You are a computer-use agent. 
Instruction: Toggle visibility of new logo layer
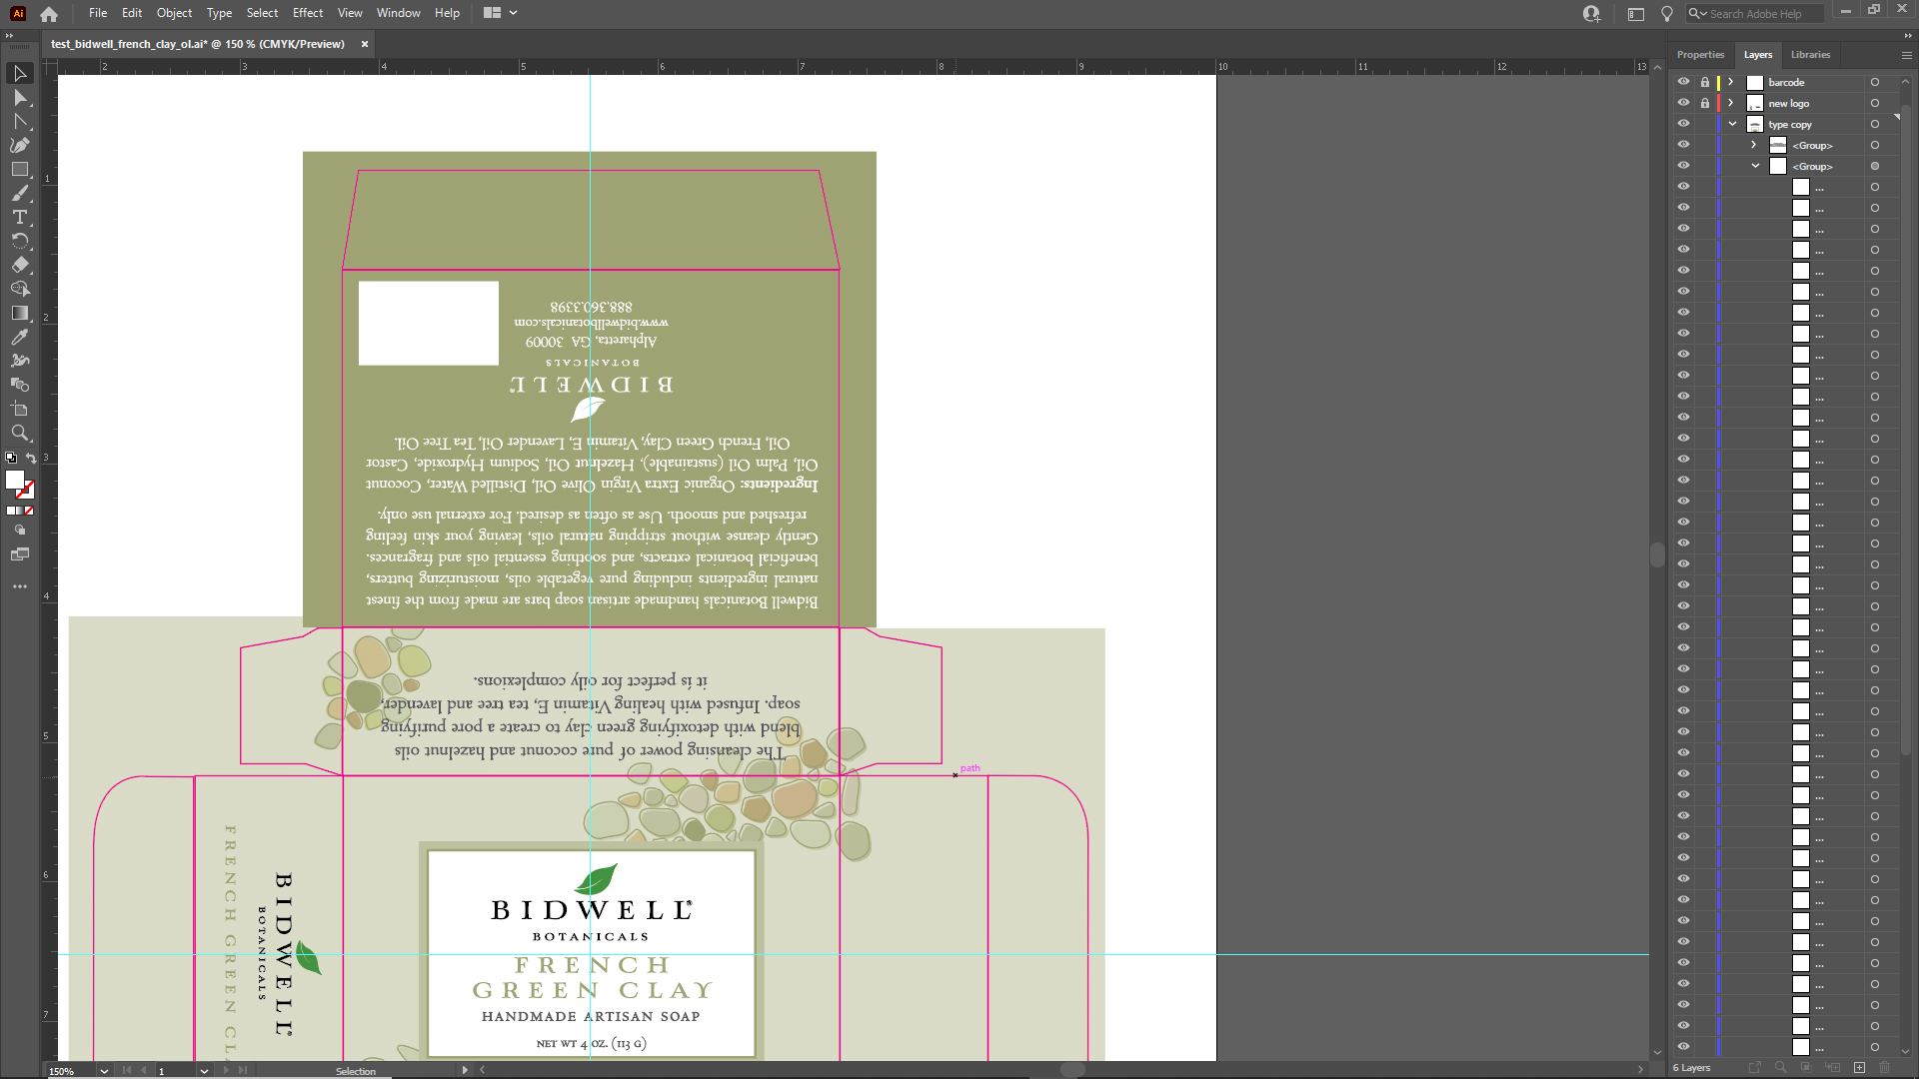(1683, 103)
